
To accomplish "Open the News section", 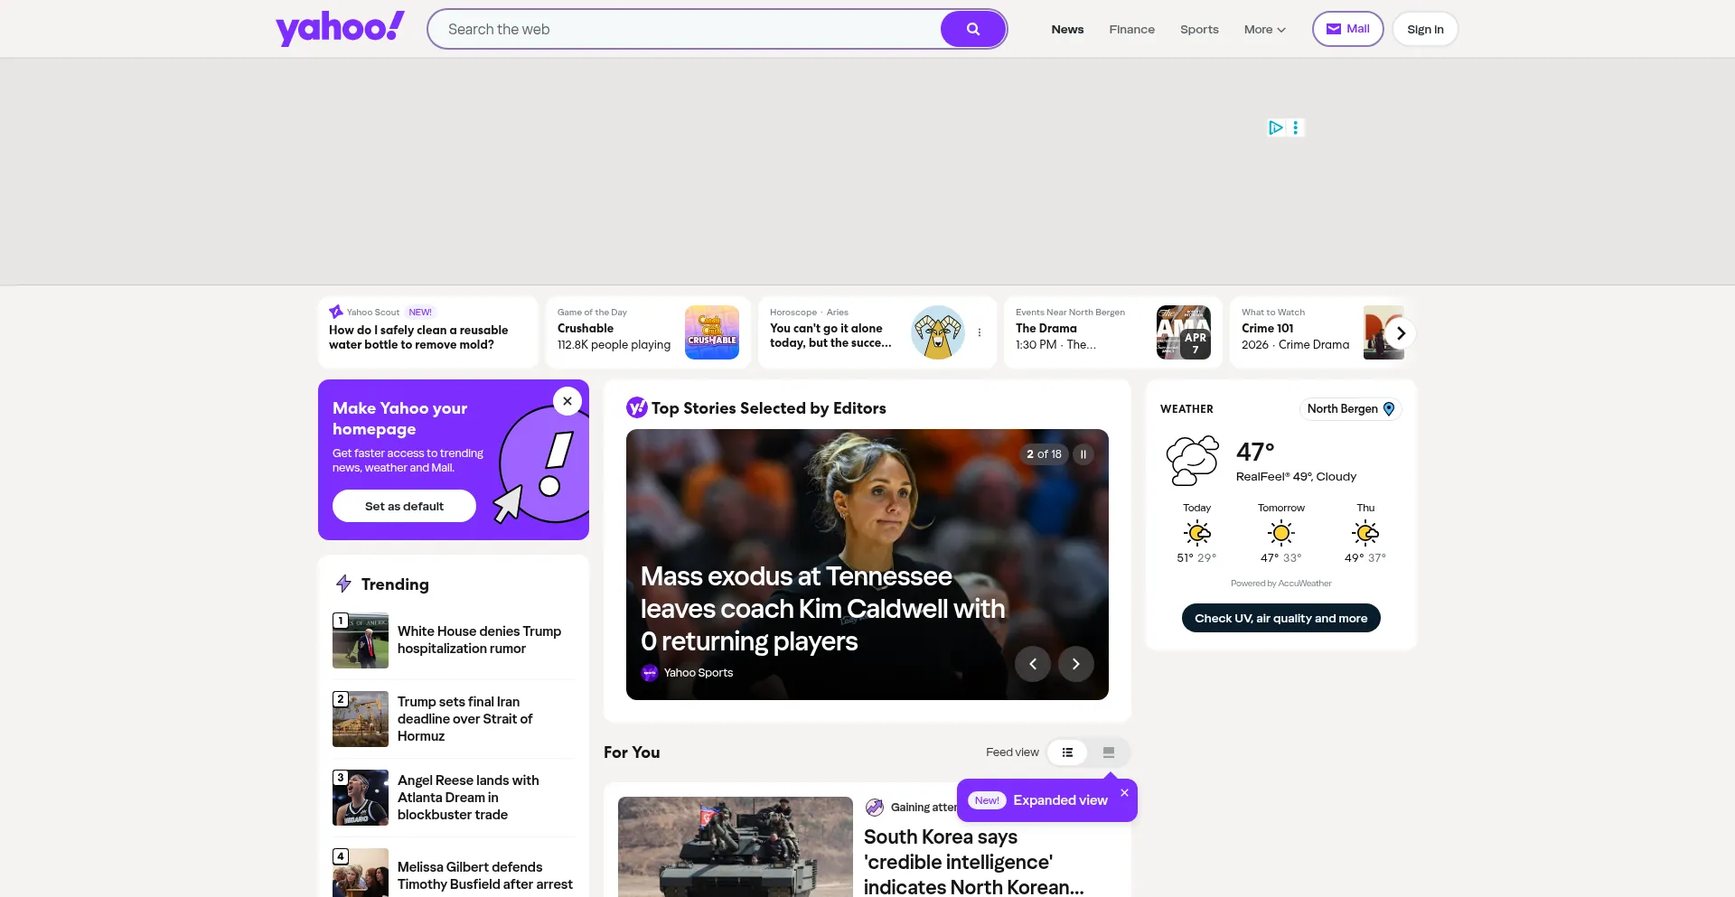I will coord(1067,29).
